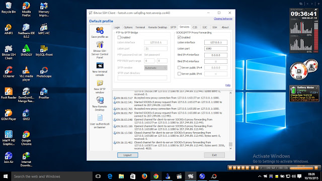The image size is (322, 181).
Task: Click the Logout button
Action: click(127, 155)
